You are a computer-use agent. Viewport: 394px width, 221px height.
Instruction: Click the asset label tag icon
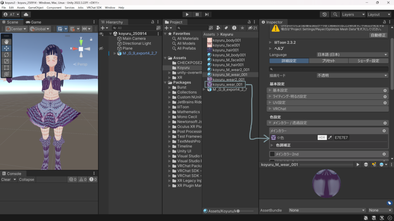click(x=389, y=203)
